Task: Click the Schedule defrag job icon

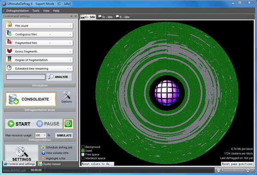Action: (43, 146)
